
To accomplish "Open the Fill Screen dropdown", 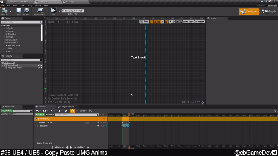I will pos(199,21).
